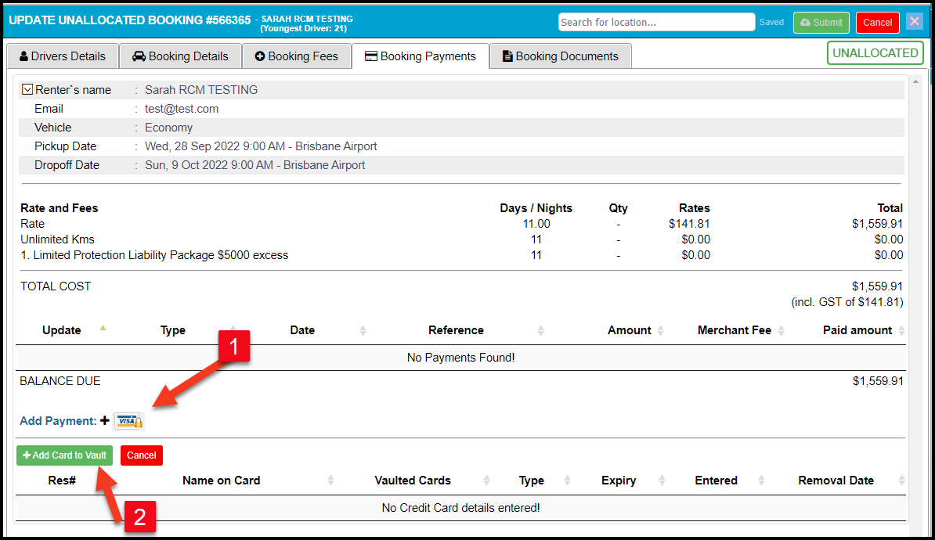Image resolution: width=935 pixels, height=540 pixels.
Task: Close the booking dialog with the X
Action: (915, 22)
